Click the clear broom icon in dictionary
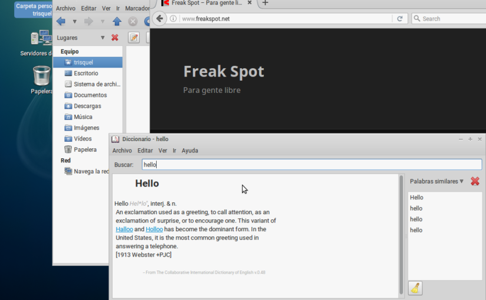This screenshot has height=300, width=486. coord(415,288)
